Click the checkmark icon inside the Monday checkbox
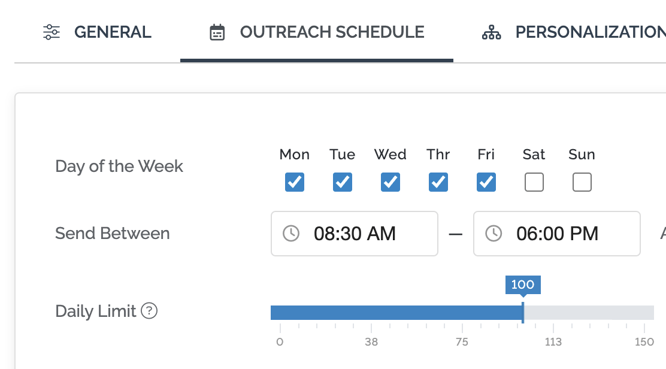This screenshot has width=666, height=369. point(294,182)
